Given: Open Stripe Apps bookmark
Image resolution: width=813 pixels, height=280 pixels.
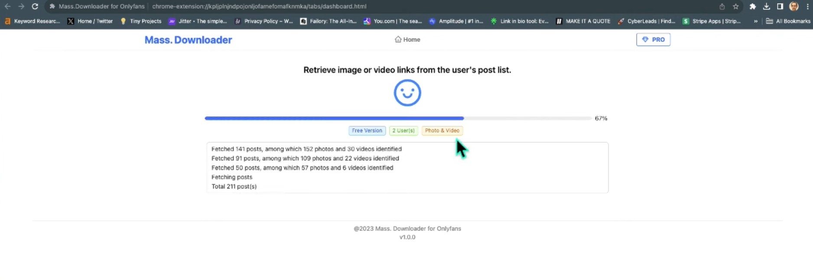Looking at the screenshot, I should [712, 21].
